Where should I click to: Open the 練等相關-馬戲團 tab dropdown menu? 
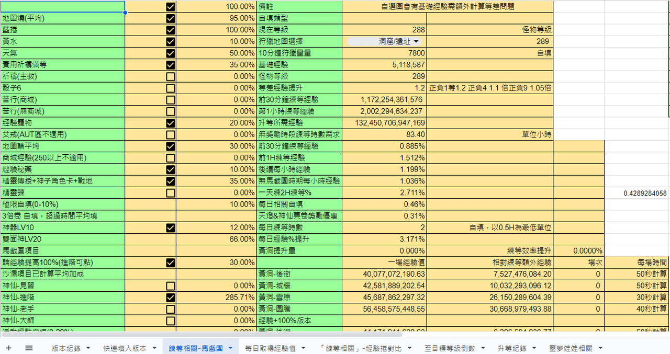[229, 347]
